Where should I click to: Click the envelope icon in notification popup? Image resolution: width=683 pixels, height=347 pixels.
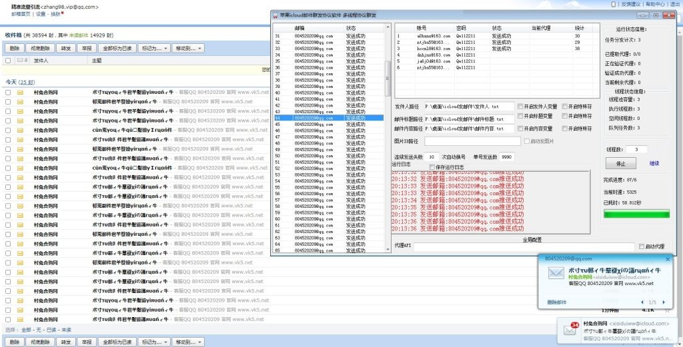pos(556,274)
